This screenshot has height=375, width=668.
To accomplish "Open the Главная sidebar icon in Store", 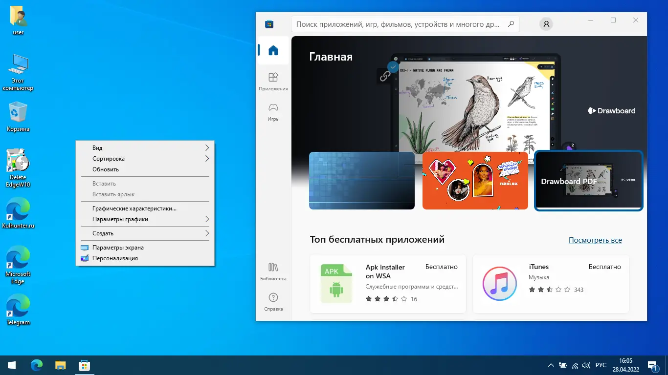I will [x=273, y=49].
